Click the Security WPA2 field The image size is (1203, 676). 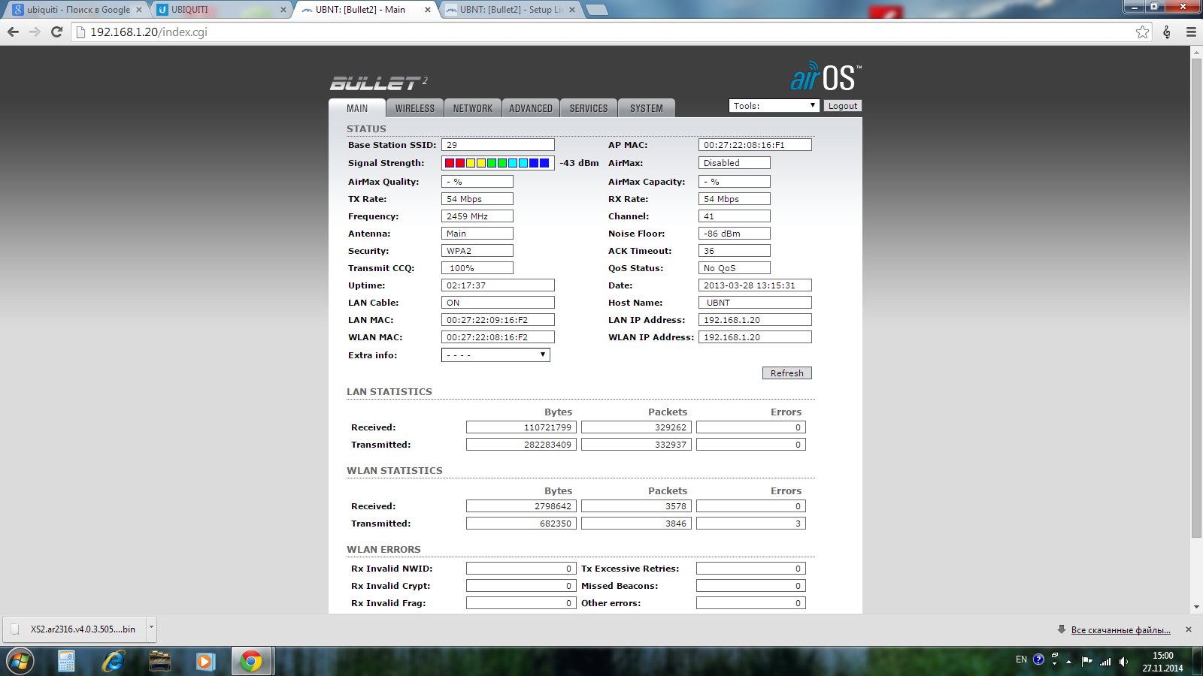click(x=477, y=251)
